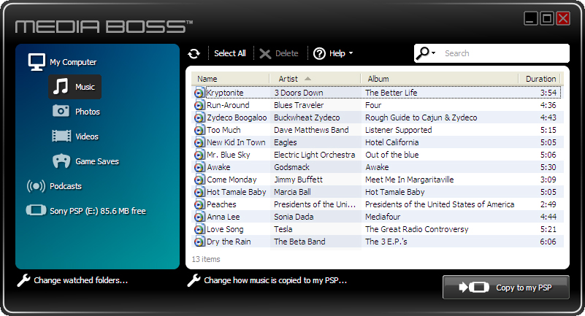This screenshot has height=316, width=585.
Task: Sort by Artist using sort arrow
Action: point(307,79)
